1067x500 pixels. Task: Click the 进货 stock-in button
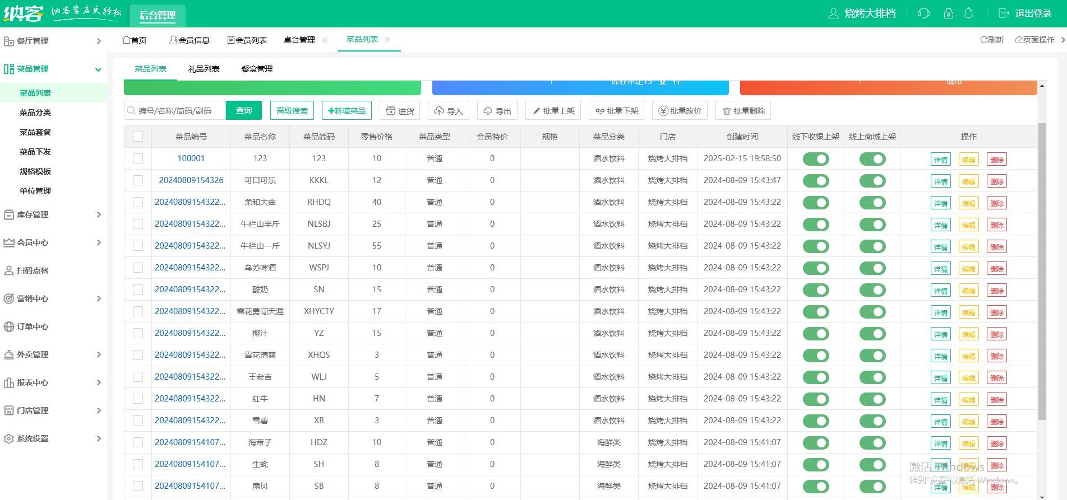[400, 111]
